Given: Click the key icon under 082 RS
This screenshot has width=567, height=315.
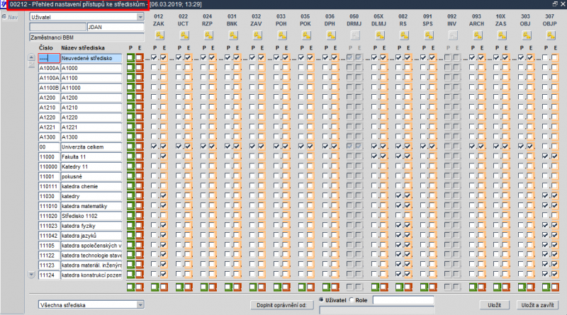Looking at the screenshot, I should (404, 35).
